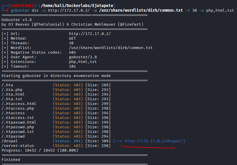
Task: Click the /.hta.html result entry
Action: (13, 94)
